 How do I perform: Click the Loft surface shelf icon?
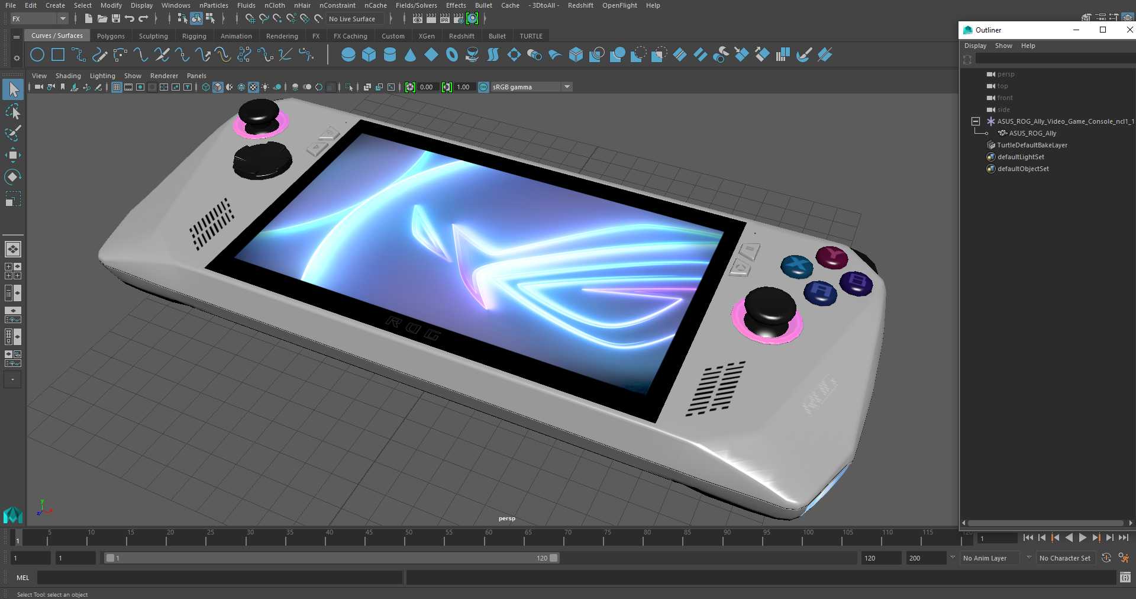[493, 55]
